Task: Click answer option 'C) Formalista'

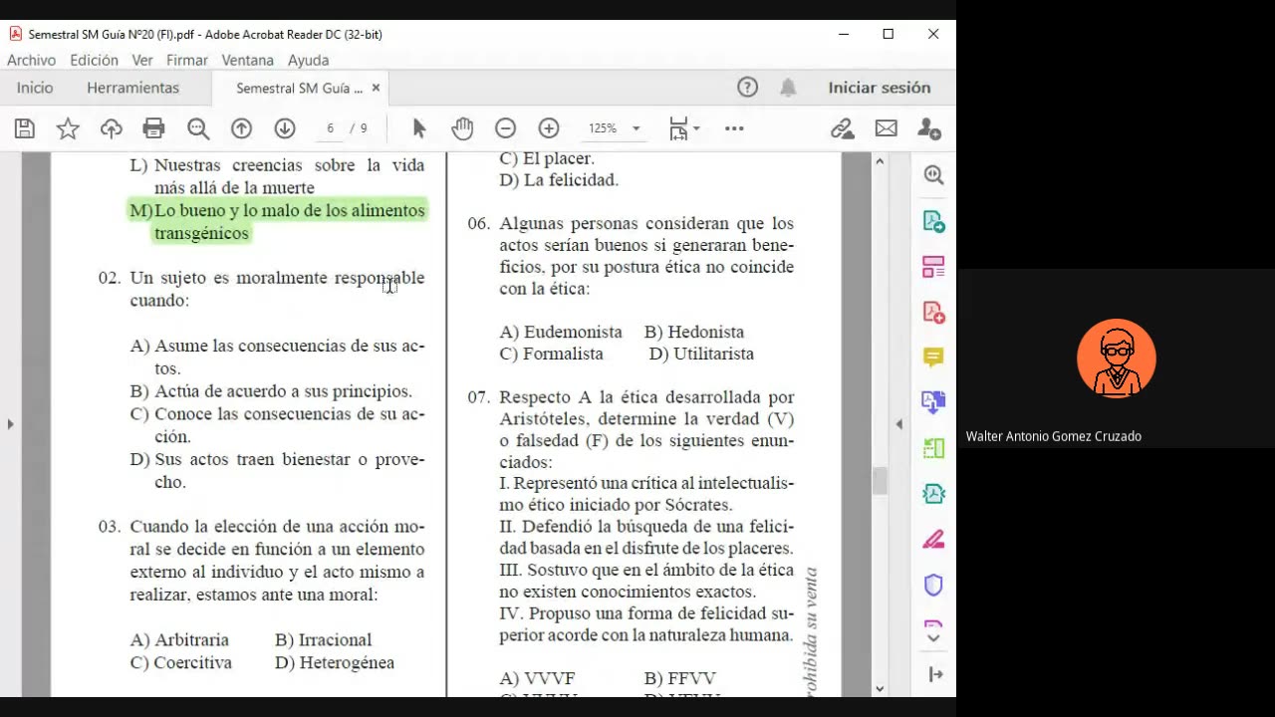Action: point(551,354)
